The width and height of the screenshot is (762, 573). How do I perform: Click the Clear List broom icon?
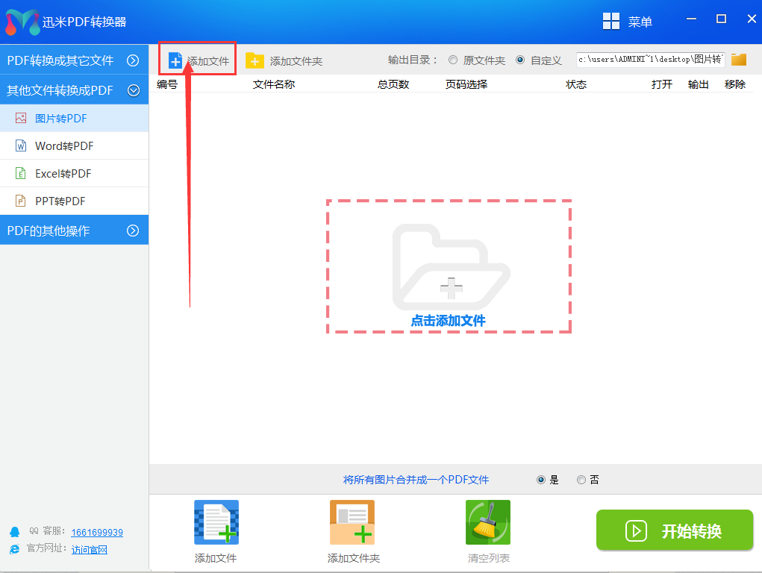pos(488,522)
